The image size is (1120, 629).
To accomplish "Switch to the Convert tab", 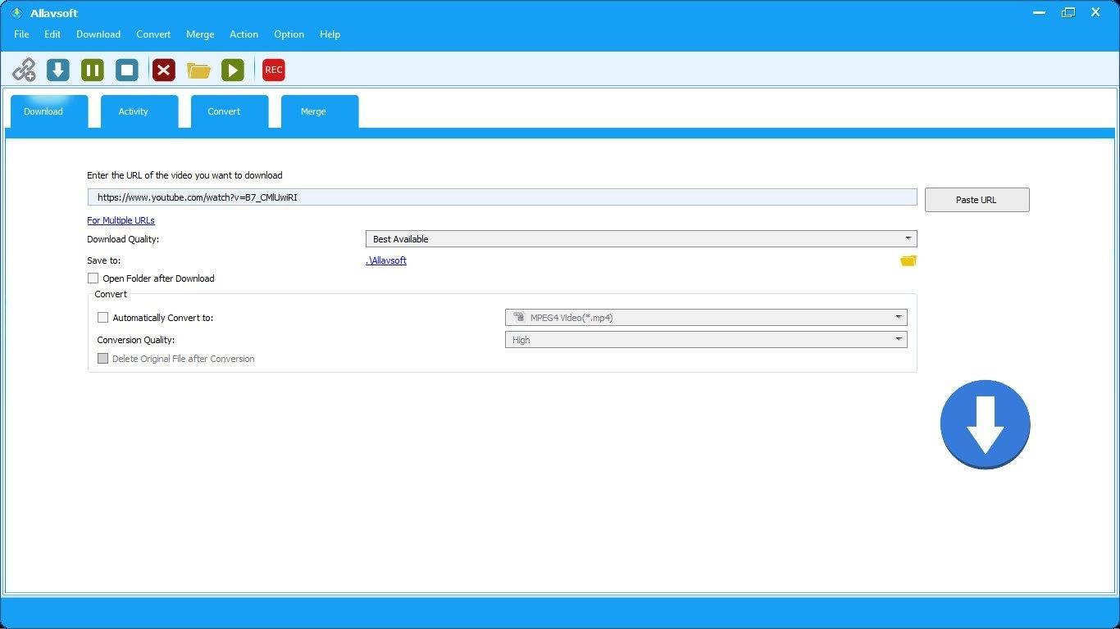I will click(229, 112).
